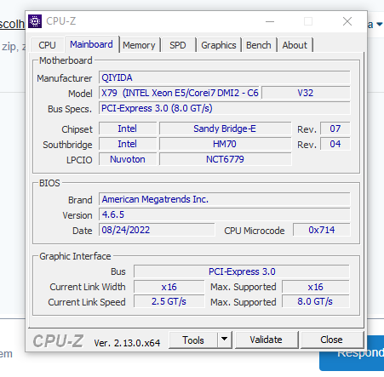
Task: Select the HM70 southbridge value
Action: pos(225,144)
